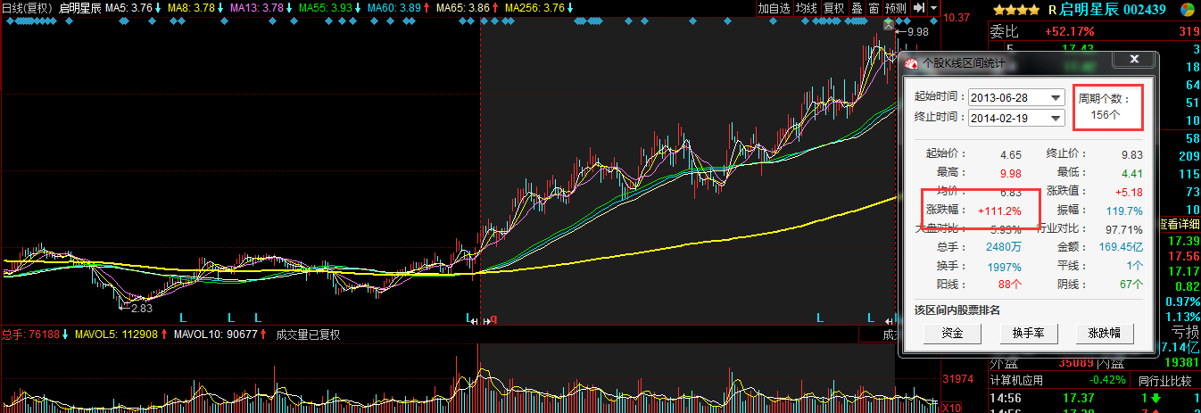
Task: Rank by 资金 in the dialog
Action: click(x=952, y=334)
